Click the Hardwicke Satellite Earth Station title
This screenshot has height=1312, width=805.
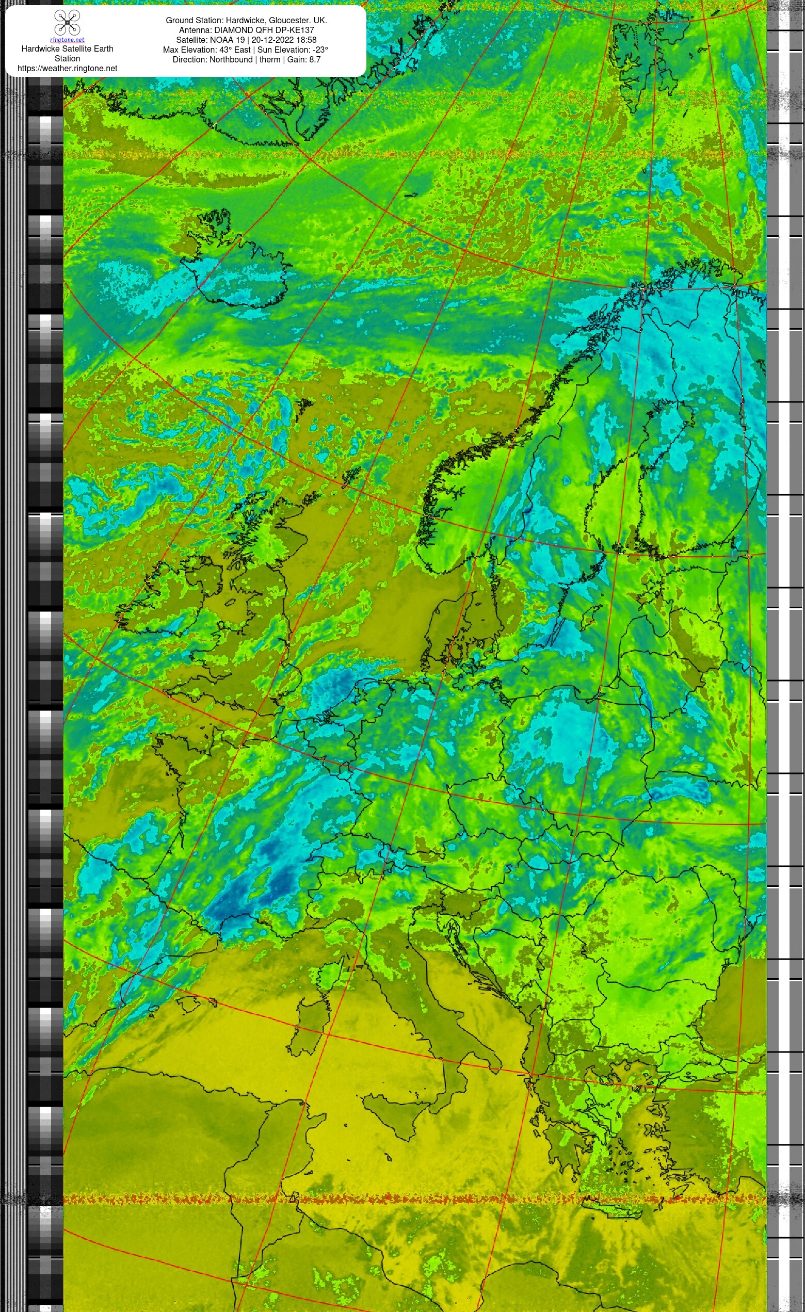[x=67, y=53]
